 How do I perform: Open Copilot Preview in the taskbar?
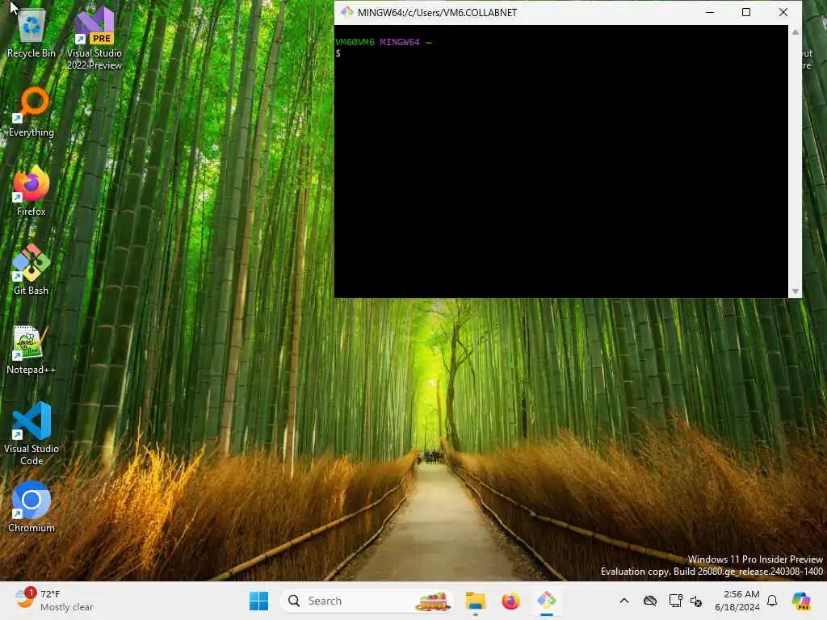click(x=801, y=601)
